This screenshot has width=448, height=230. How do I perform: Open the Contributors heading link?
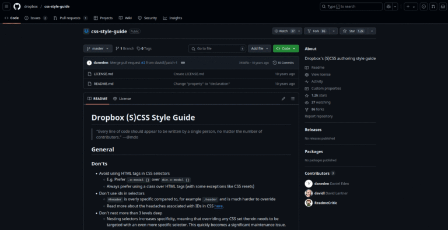point(320,173)
